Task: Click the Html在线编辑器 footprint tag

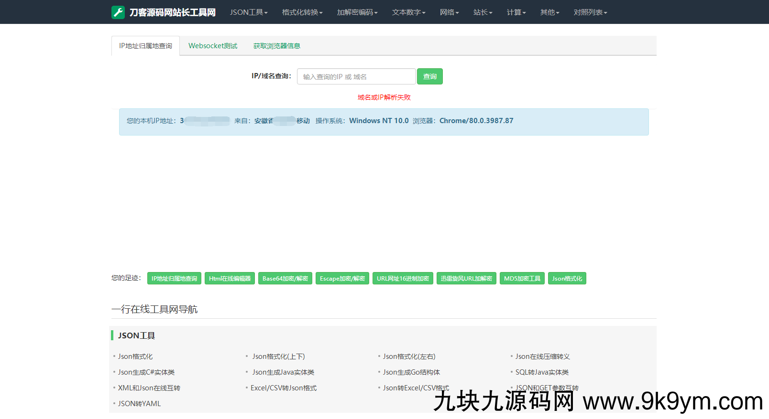Action: pyautogui.click(x=230, y=278)
